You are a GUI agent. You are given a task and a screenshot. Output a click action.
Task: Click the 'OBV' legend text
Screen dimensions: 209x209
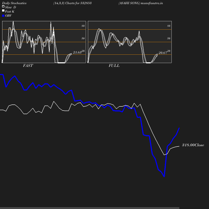8,15
